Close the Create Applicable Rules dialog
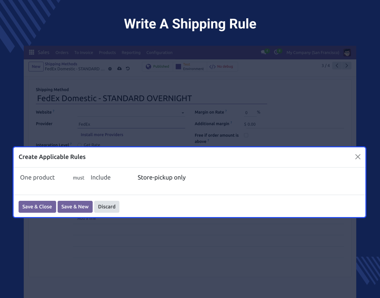 tap(358, 157)
